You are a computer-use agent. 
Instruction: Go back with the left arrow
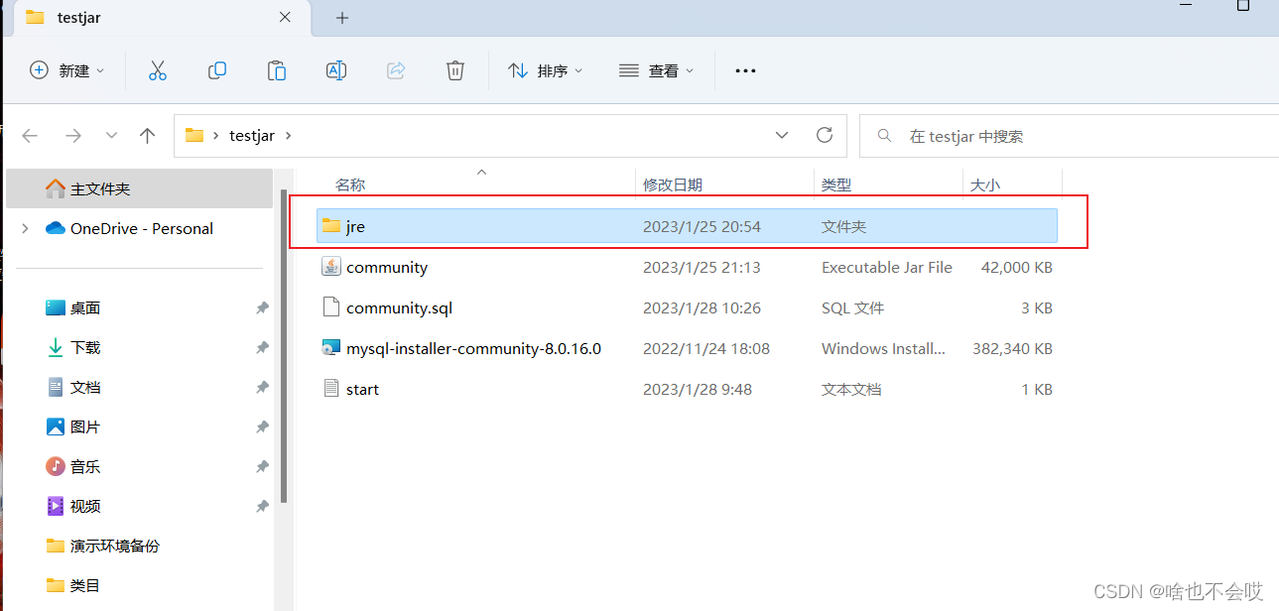[30, 136]
